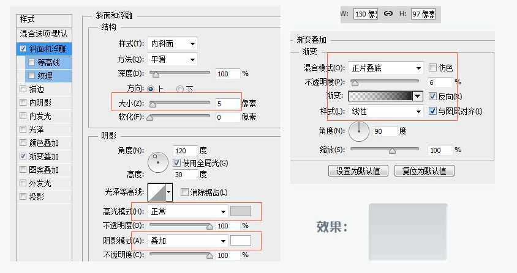
Task: Click the gray highlight mode color swatch
Action: 241,211
